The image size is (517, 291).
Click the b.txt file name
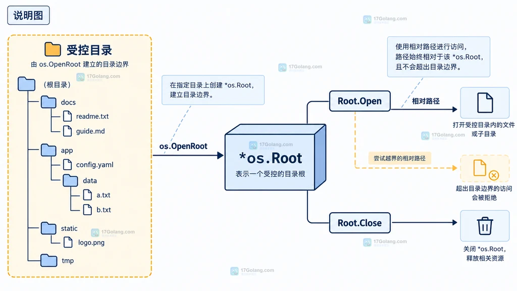pyautogui.click(x=104, y=210)
